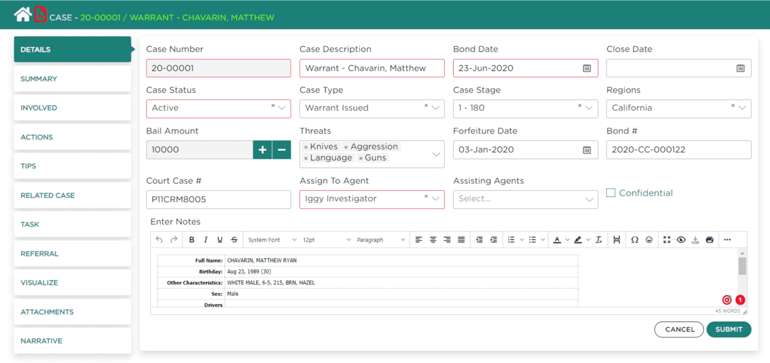Remove the Language threat tag
770x363 pixels.
pos(306,158)
